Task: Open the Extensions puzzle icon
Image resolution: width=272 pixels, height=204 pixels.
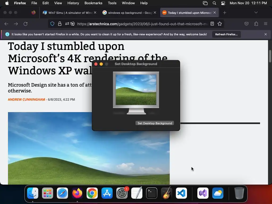Action: [256, 24]
